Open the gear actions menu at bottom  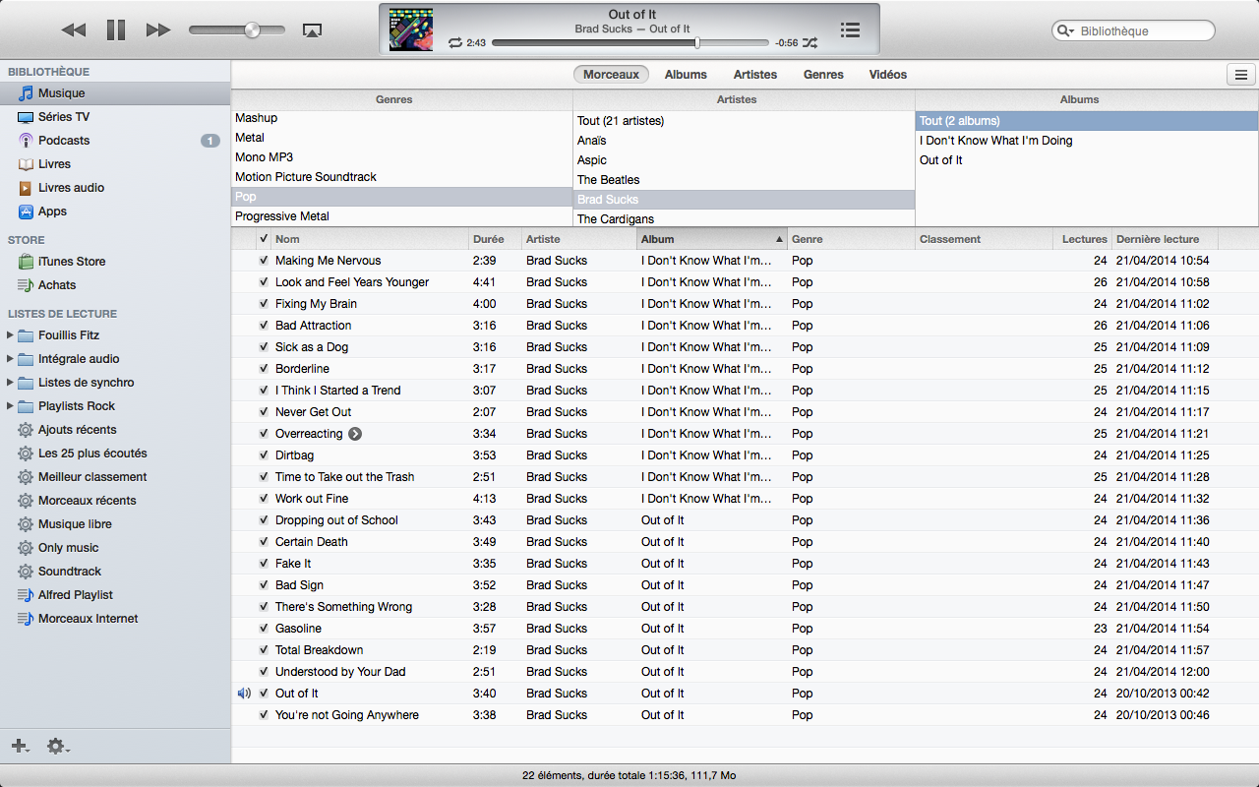(x=57, y=747)
